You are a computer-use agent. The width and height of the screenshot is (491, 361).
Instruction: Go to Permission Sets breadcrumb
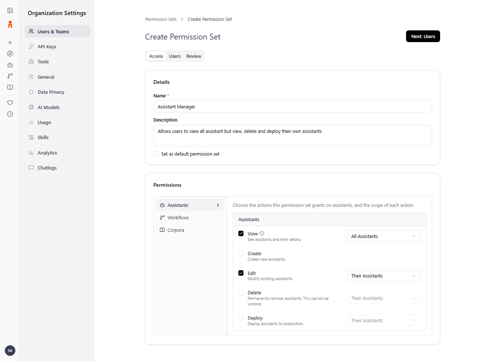(x=161, y=19)
